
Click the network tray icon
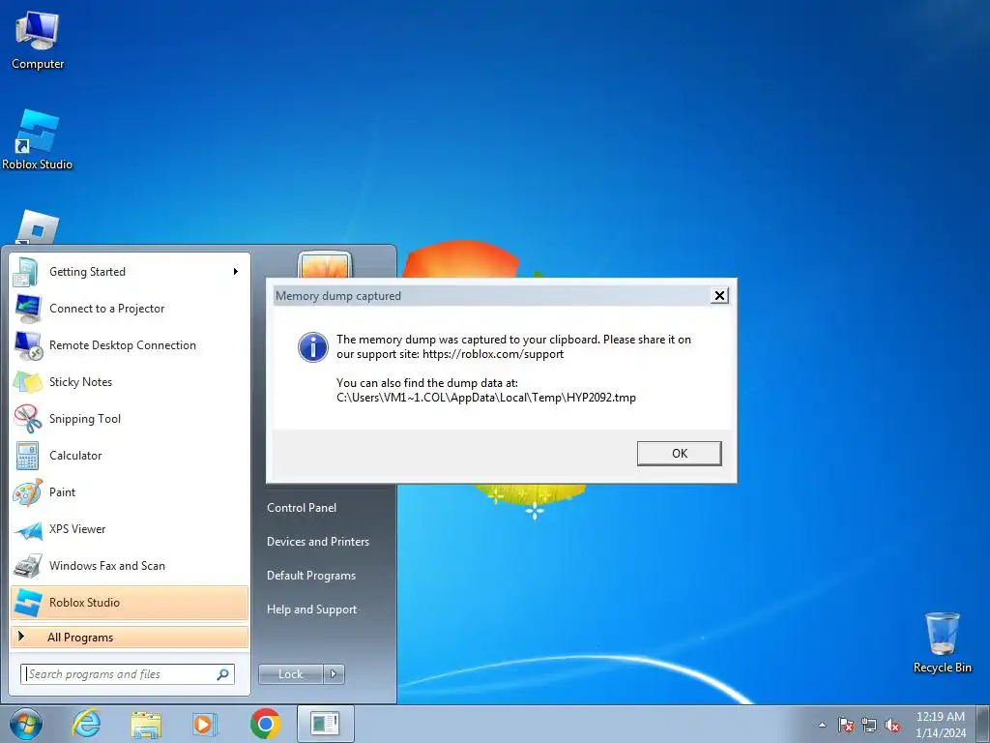coord(869,725)
